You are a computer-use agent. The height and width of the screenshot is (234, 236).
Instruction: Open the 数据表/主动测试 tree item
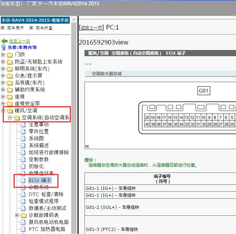pos(47,208)
